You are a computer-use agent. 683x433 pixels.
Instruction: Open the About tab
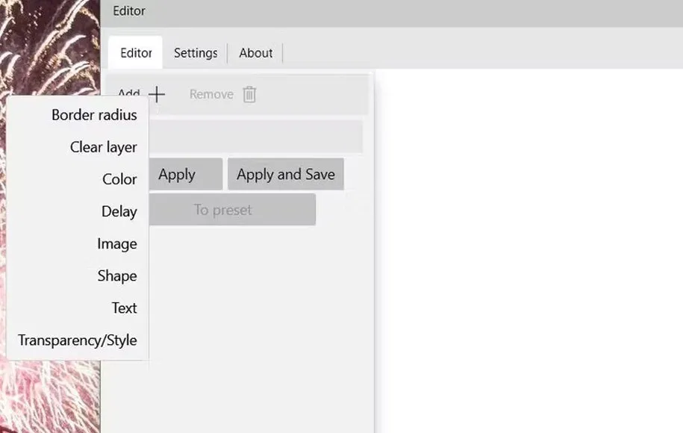255,53
